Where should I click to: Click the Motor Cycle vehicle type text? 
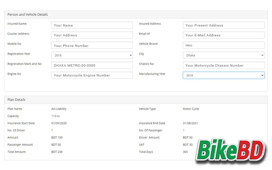[191, 109]
